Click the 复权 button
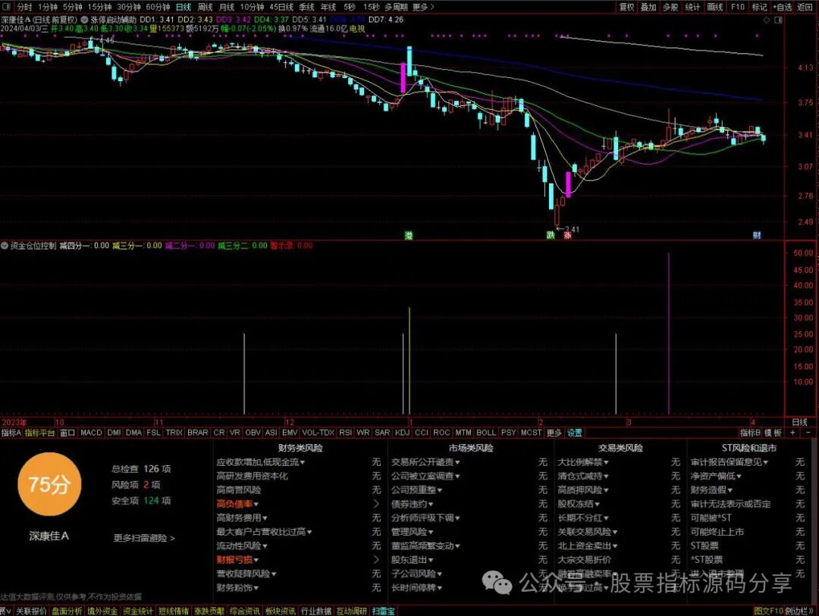The width and height of the screenshot is (819, 616). (x=626, y=7)
